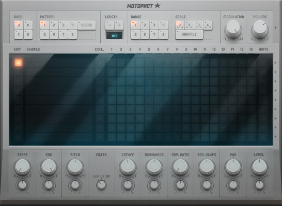Click the orange edit button in first row
Image resolution: width=282 pixels, height=206 pixels.
pos(19,62)
